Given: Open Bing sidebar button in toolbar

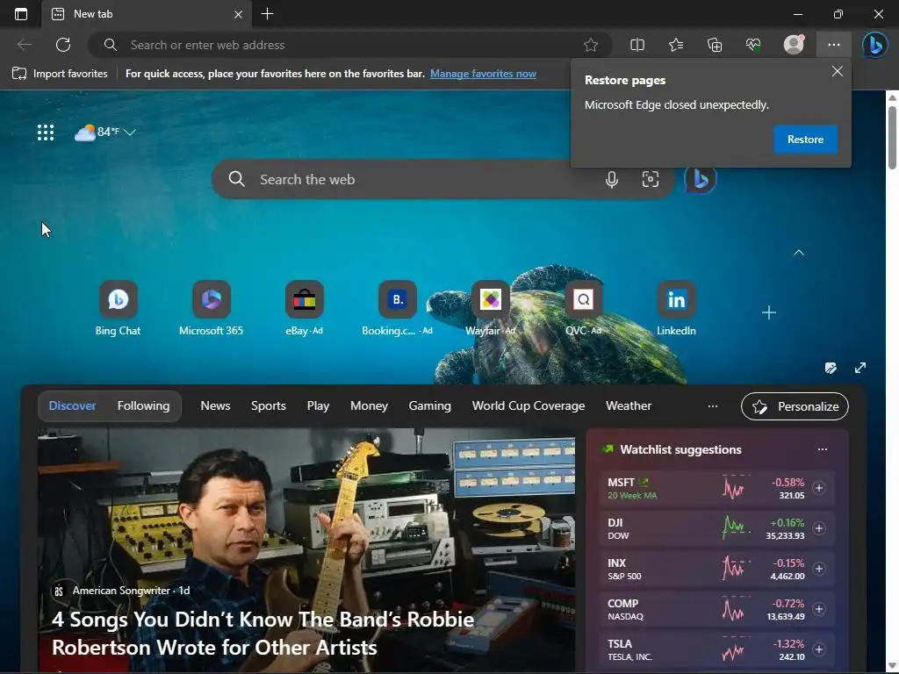Looking at the screenshot, I should pos(875,45).
